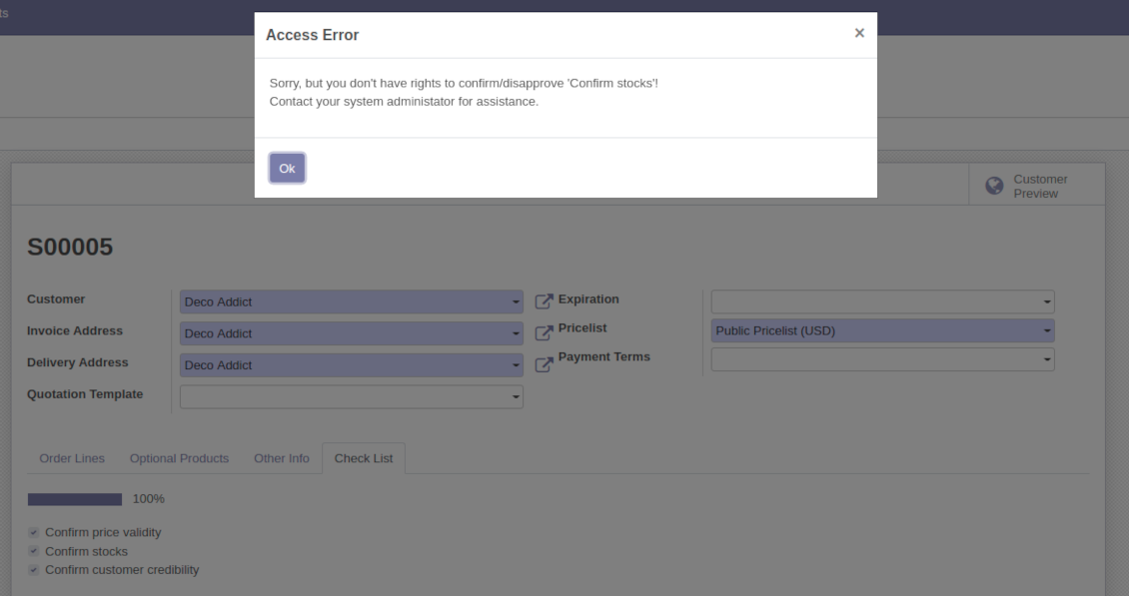Click the Customer Preview button label
The height and width of the screenshot is (596, 1129).
[x=1040, y=186]
